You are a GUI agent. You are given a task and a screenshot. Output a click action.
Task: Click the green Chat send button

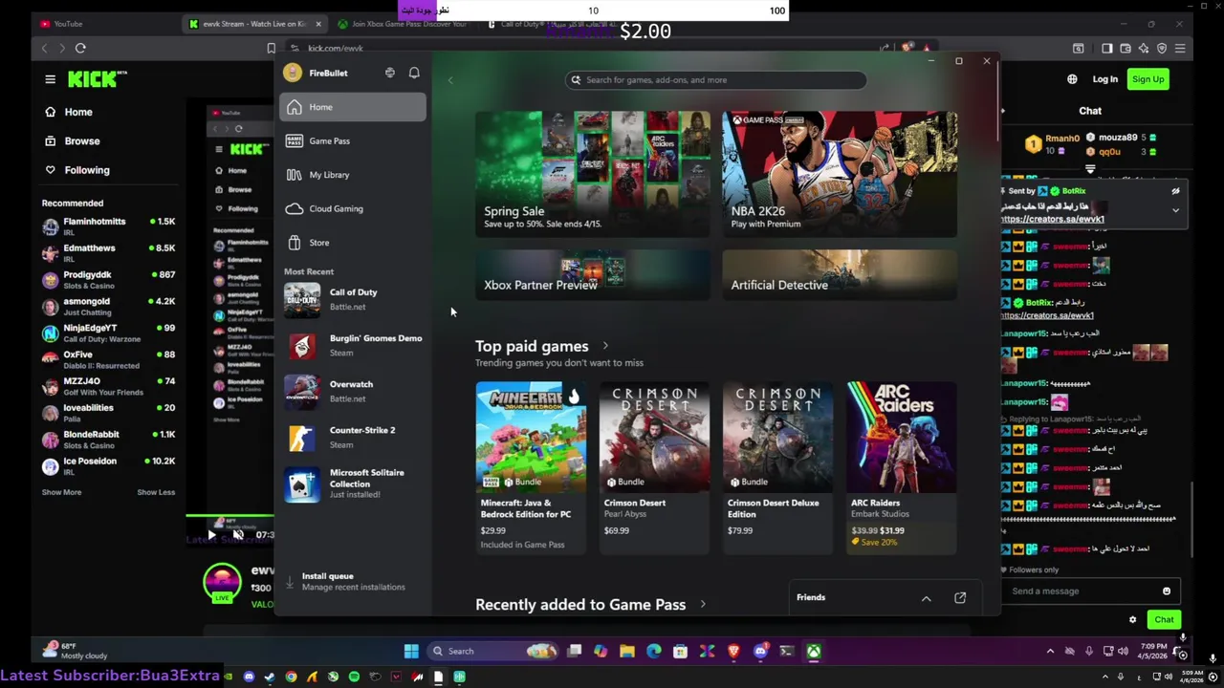[x=1164, y=620]
